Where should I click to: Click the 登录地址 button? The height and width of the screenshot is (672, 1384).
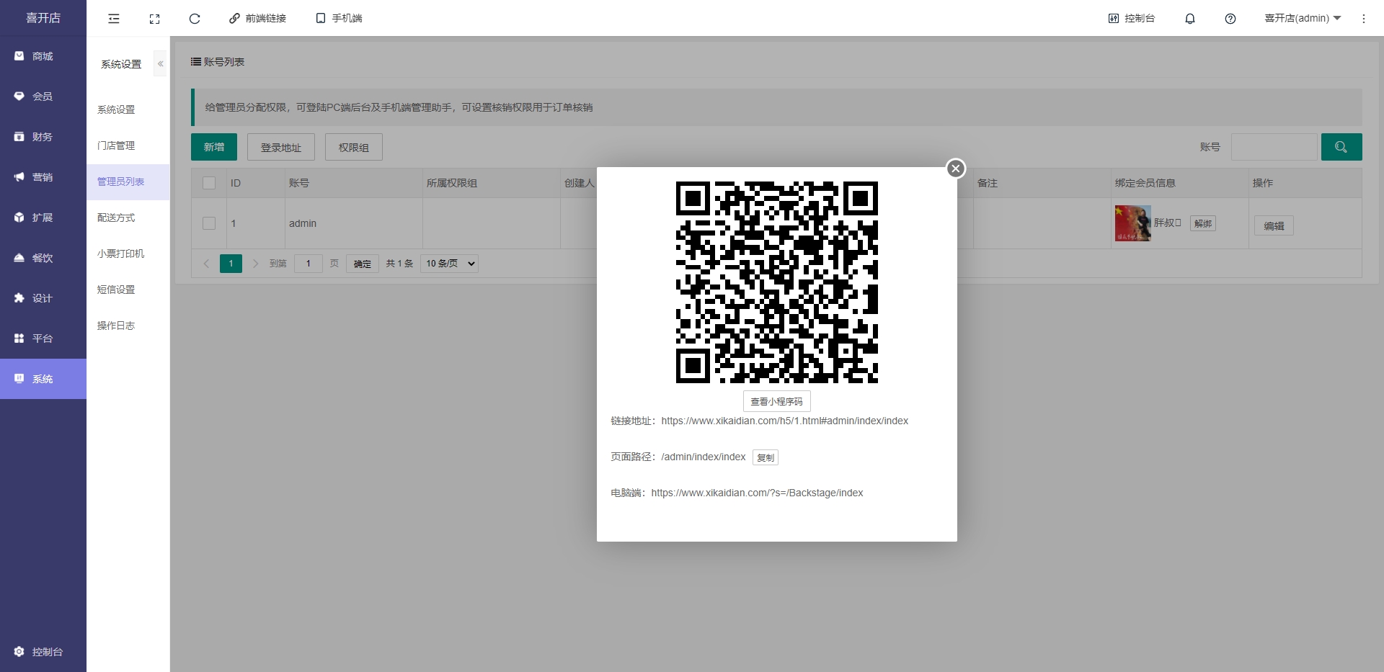(x=281, y=147)
